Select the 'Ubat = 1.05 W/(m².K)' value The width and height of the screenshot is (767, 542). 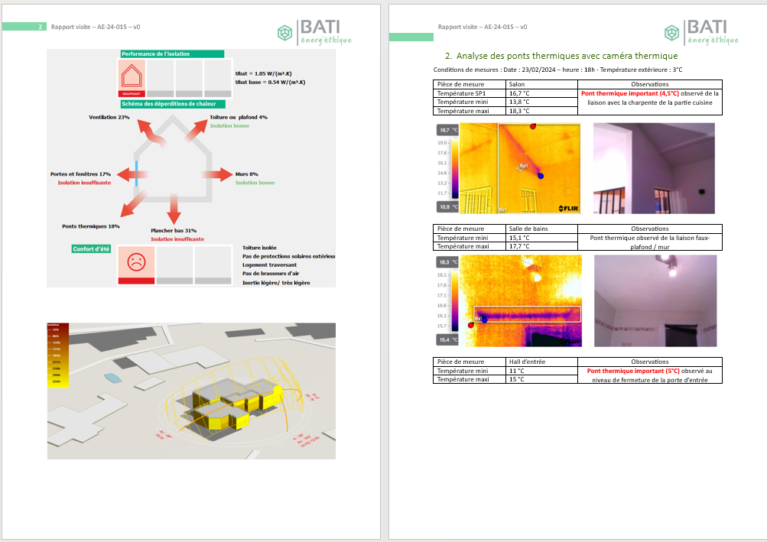tap(264, 73)
